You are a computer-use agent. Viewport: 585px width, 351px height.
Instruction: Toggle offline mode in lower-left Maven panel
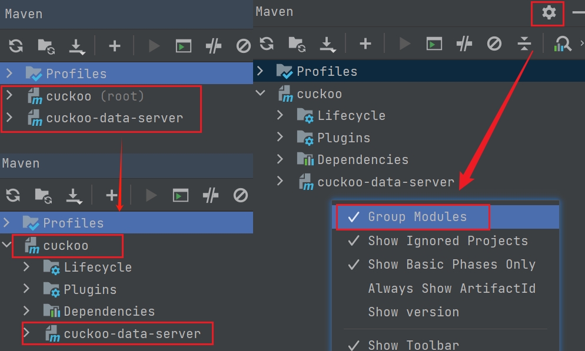(x=211, y=196)
